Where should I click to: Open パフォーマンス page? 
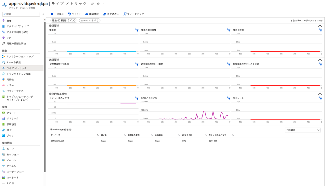(x=15, y=91)
